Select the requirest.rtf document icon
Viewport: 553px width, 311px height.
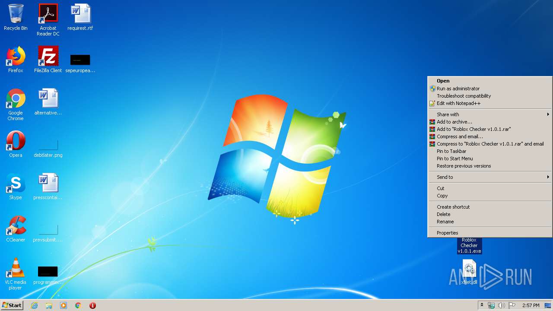click(x=80, y=17)
